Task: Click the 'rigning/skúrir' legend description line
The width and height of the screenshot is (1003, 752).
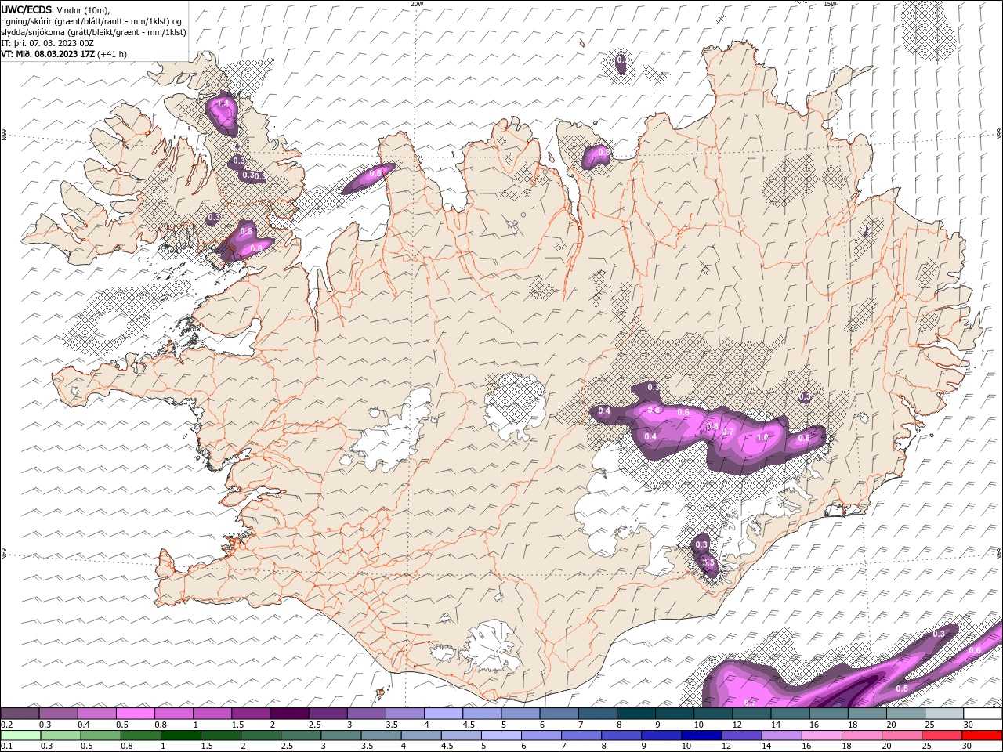Action: (92, 21)
